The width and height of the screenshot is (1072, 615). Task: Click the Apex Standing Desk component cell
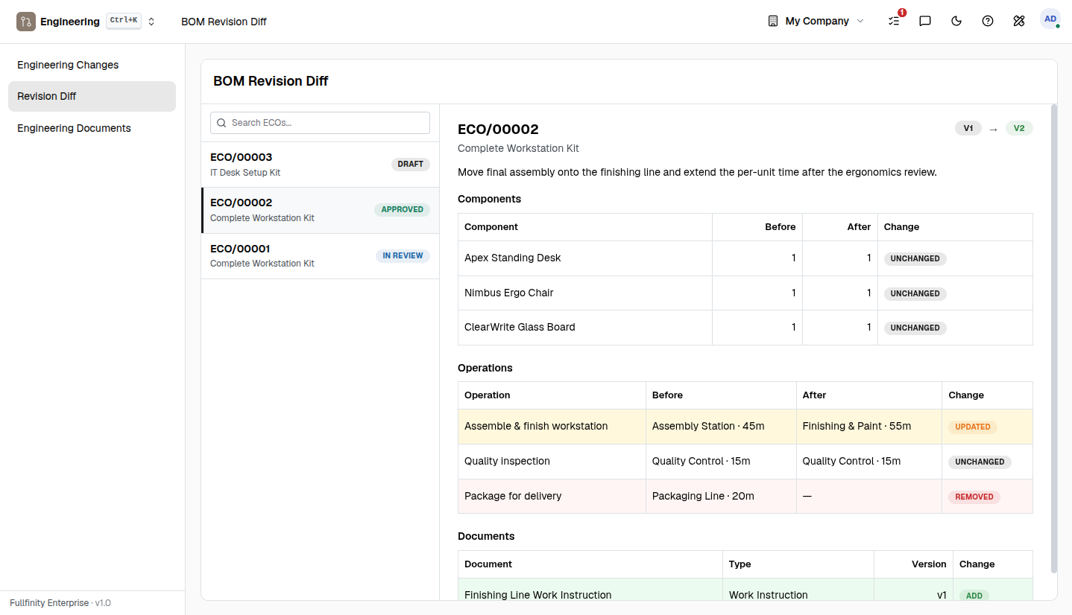(585, 258)
